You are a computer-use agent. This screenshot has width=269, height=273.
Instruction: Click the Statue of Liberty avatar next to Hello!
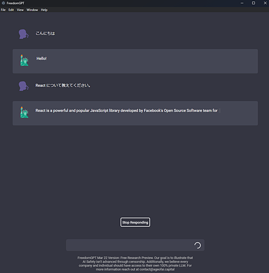tap(24, 60)
